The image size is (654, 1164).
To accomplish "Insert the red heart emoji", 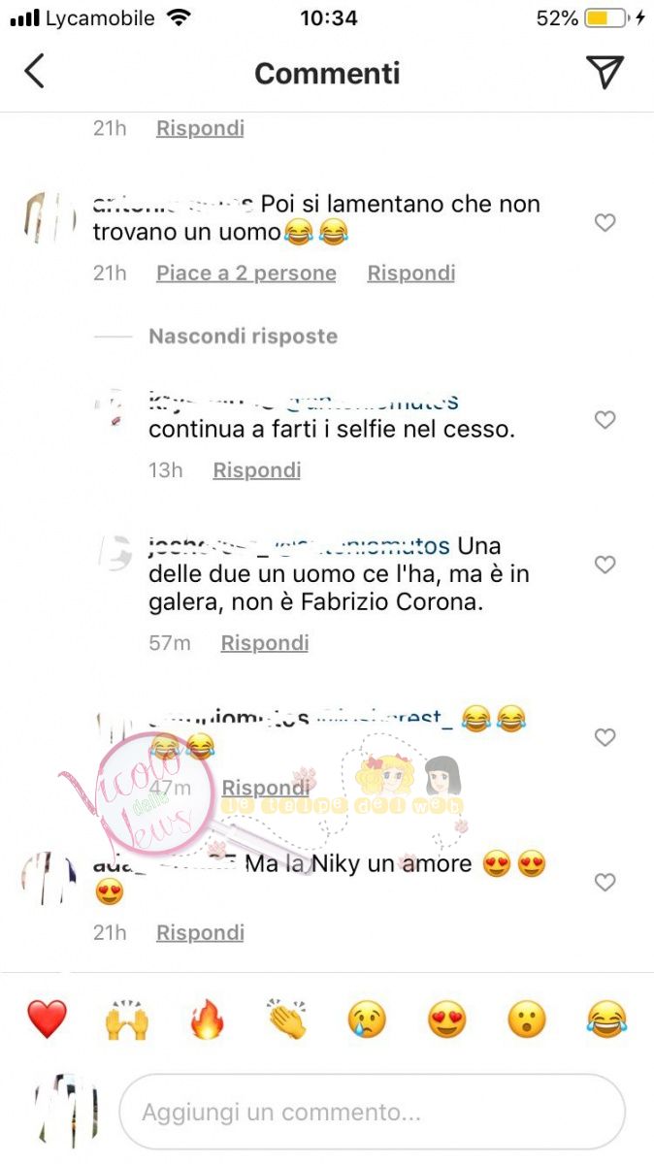I will [x=47, y=1019].
